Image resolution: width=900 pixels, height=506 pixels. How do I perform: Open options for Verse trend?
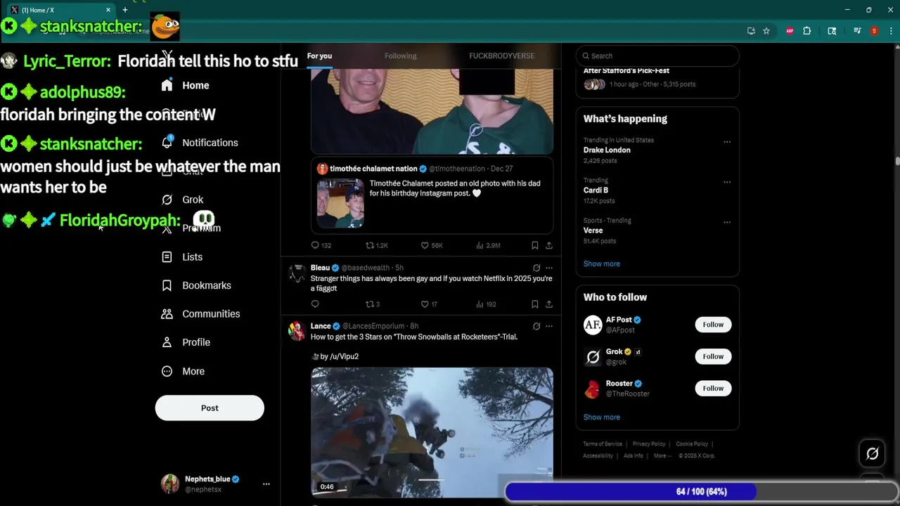tap(727, 222)
